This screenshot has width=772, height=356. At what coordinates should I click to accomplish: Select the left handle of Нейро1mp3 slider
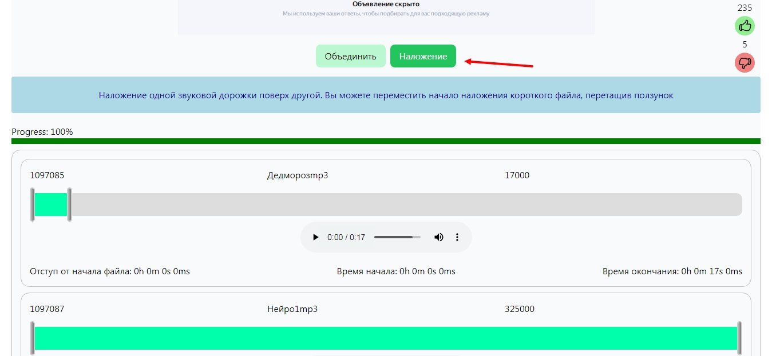[x=33, y=338]
